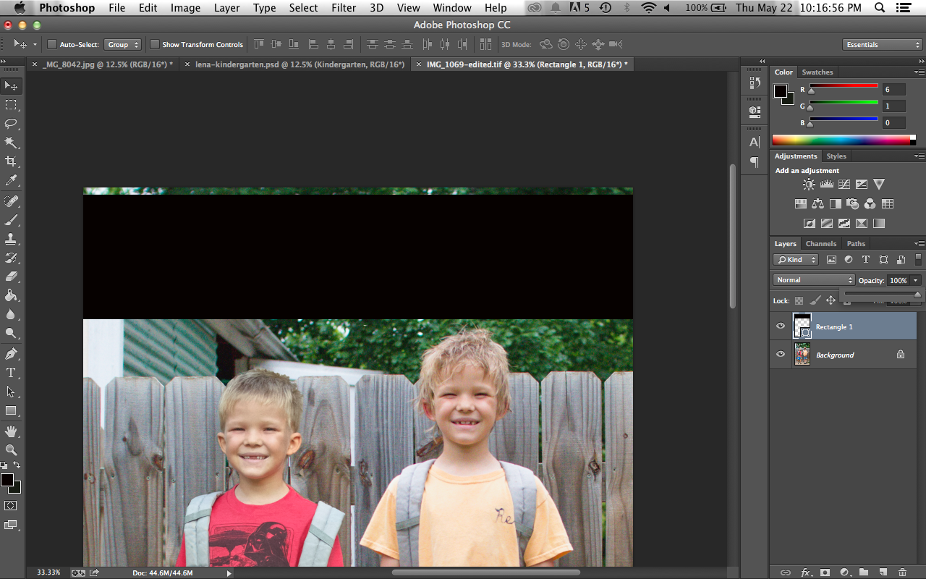Click the foreground color swatch in toolbar

pyautogui.click(x=7, y=480)
